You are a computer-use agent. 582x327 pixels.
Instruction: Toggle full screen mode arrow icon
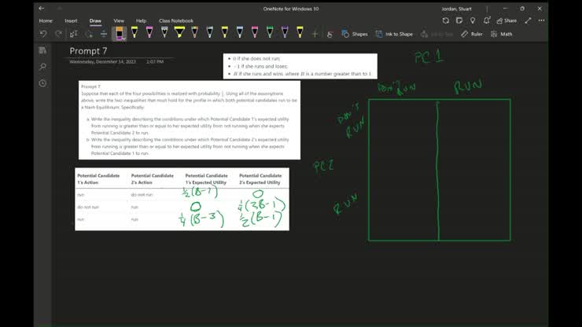click(x=529, y=20)
